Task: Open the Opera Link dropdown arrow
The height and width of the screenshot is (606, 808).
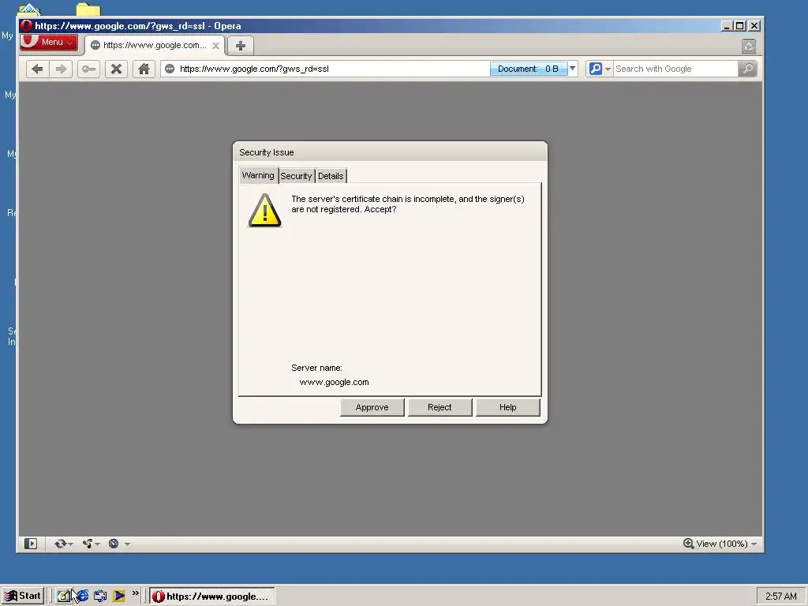Action: (70, 544)
